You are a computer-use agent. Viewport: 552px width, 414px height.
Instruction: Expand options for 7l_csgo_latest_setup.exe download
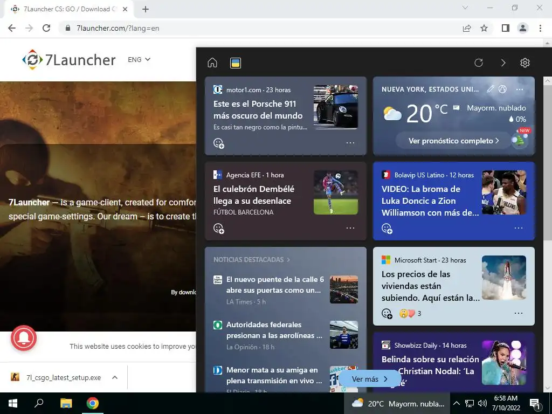tap(115, 377)
